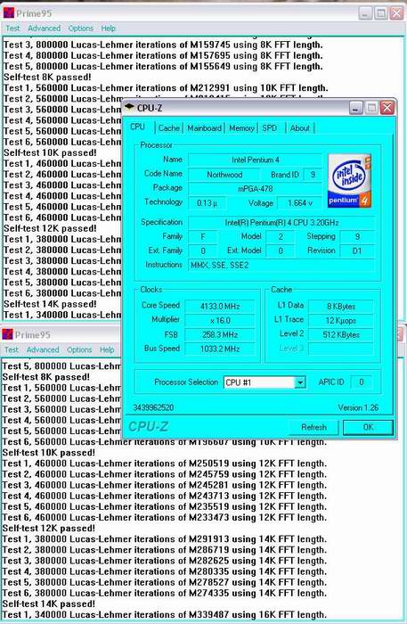Open Help menu in top Prime95 window
The image size is (407, 624).
click(108, 29)
